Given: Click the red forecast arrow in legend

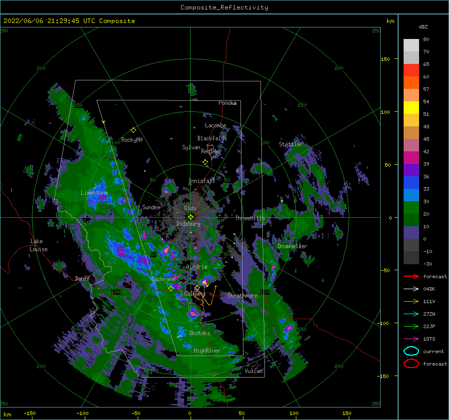Looking at the screenshot, I should [x=411, y=276].
